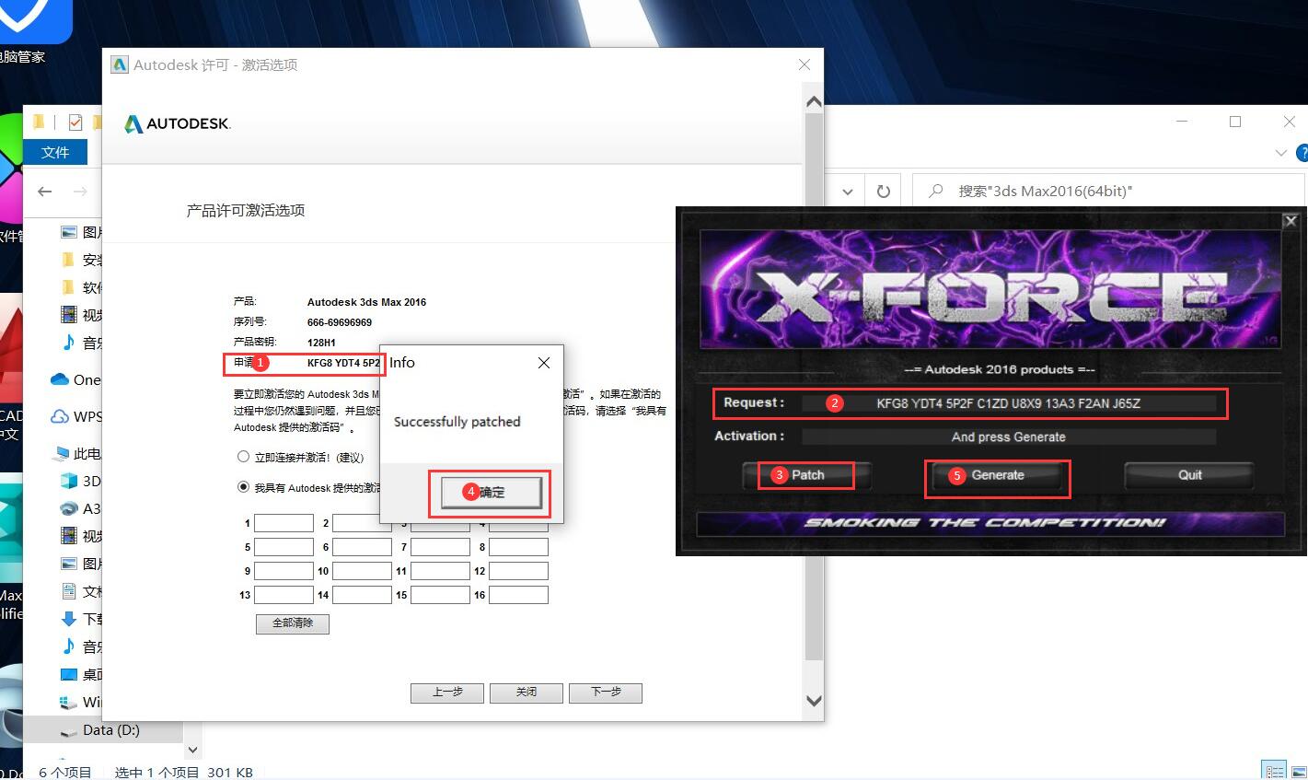Click the scroll-down arrow in the Autodesk dialog
1308x780 pixels.
pos(813,701)
